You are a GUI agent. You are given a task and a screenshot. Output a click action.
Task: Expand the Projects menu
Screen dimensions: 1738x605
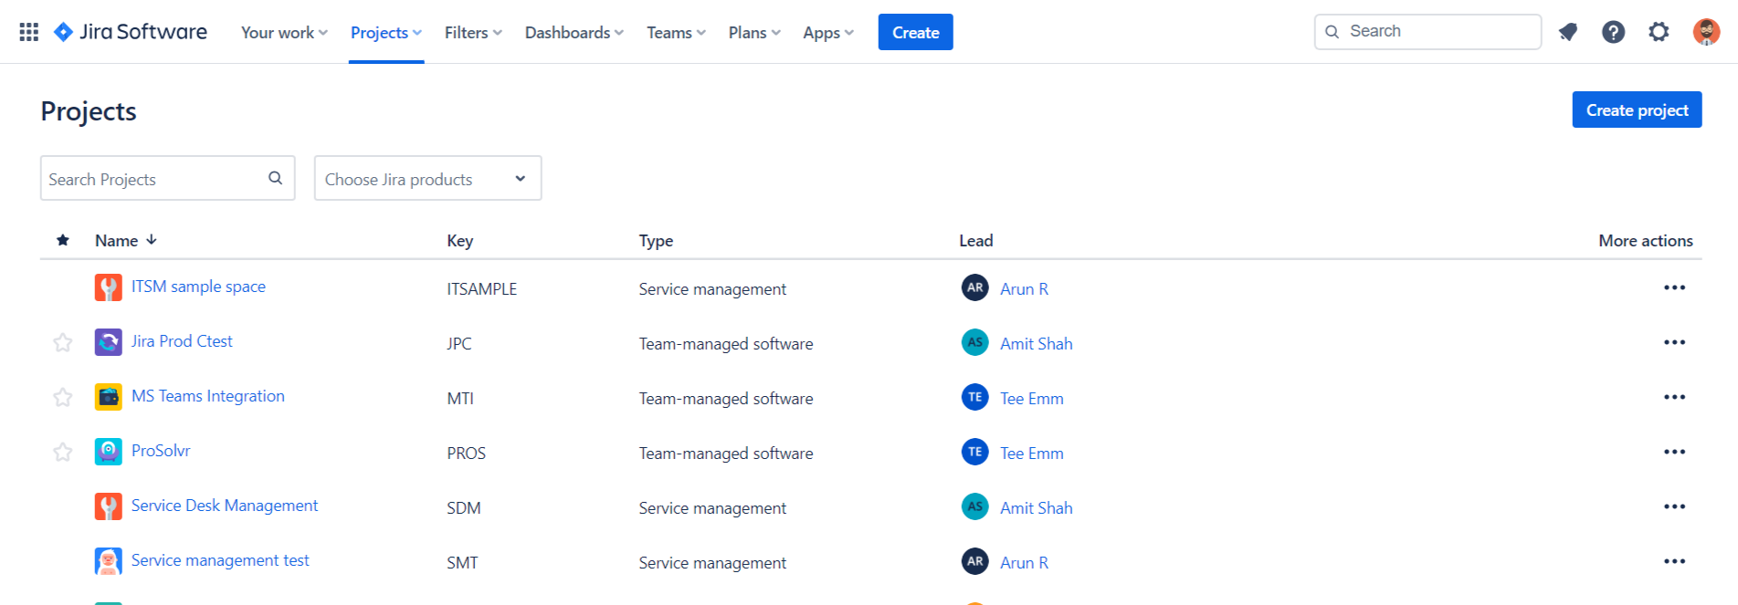pyautogui.click(x=386, y=33)
